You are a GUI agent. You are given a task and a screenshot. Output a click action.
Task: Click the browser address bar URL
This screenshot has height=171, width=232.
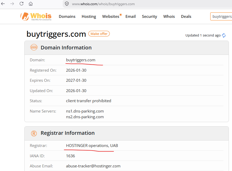click(x=103, y=4)
